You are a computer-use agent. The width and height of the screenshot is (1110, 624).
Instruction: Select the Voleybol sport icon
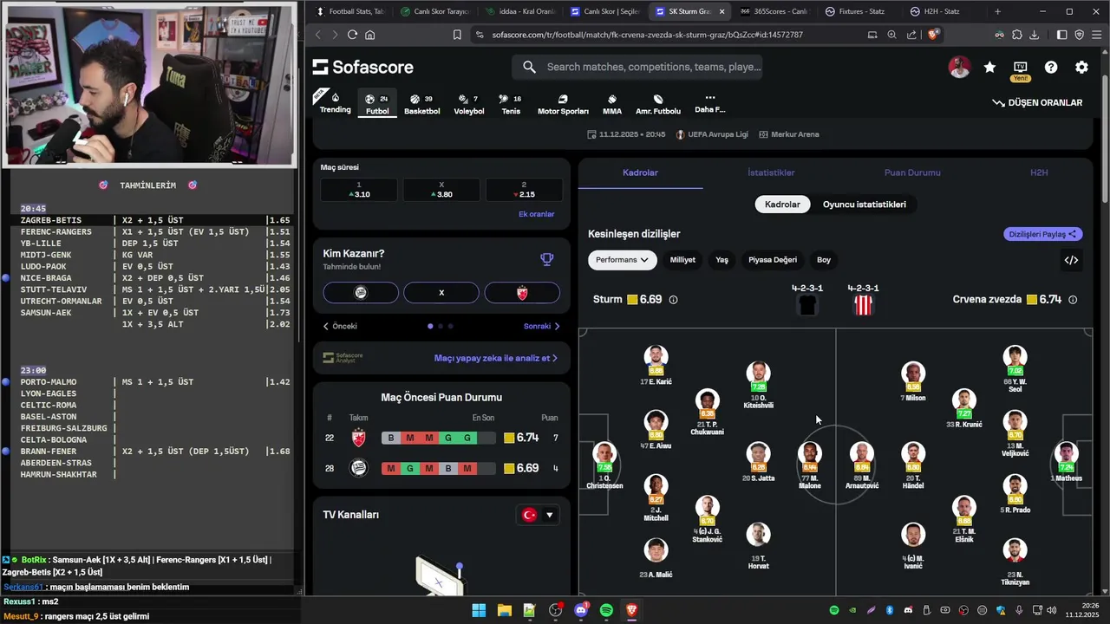tap(469, 104)
